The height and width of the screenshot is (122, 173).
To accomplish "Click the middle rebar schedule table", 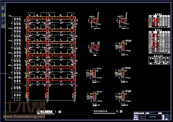I will (x=159, y=42).
